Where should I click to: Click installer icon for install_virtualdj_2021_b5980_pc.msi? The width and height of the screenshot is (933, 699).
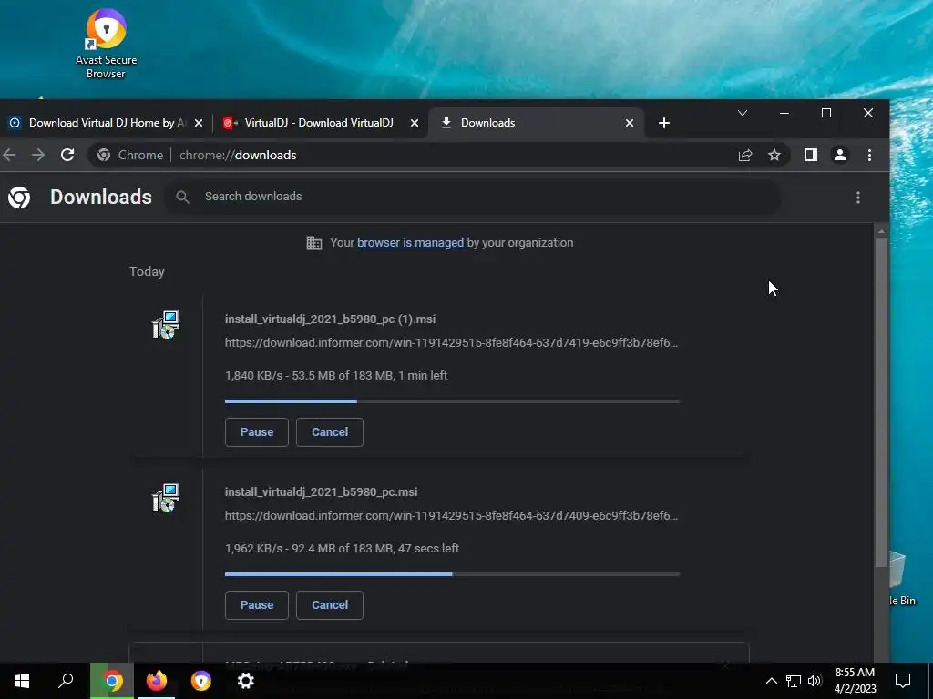[166, 498]
